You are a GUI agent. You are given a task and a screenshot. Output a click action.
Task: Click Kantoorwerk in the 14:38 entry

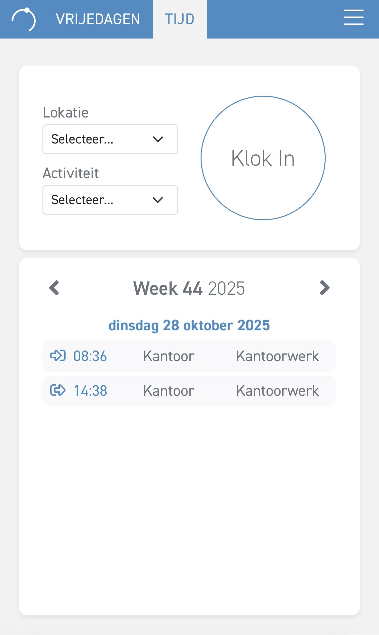[277, 391]
